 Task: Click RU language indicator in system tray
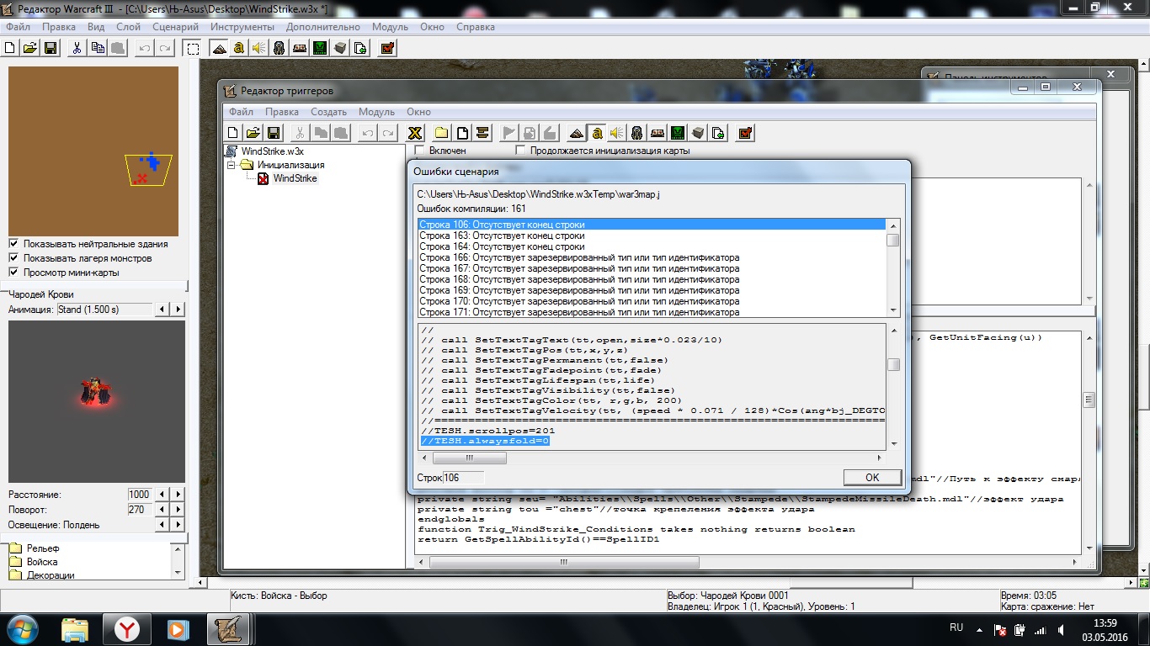tap(956, 627)
